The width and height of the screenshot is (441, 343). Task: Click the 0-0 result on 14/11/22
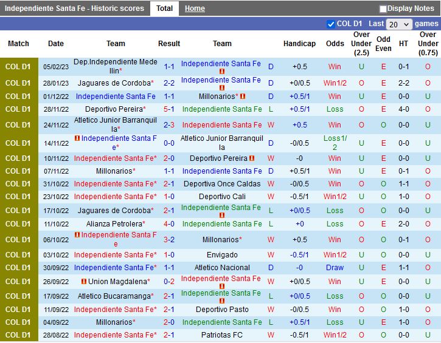pyautogui.click(x=169, y=143)
